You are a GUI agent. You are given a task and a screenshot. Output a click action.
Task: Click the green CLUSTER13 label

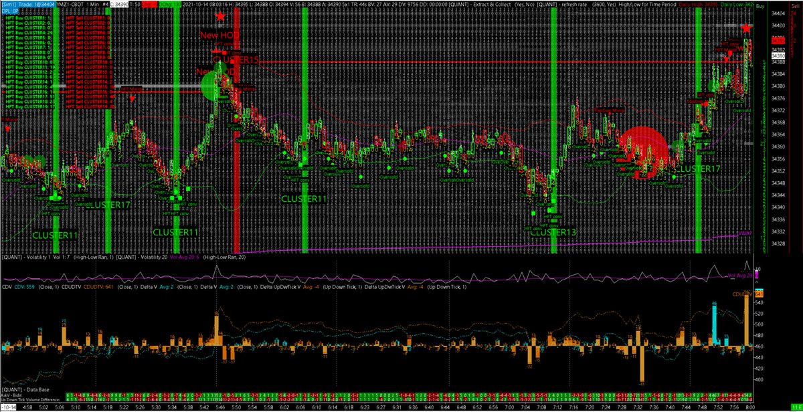(x=553, y=232)
